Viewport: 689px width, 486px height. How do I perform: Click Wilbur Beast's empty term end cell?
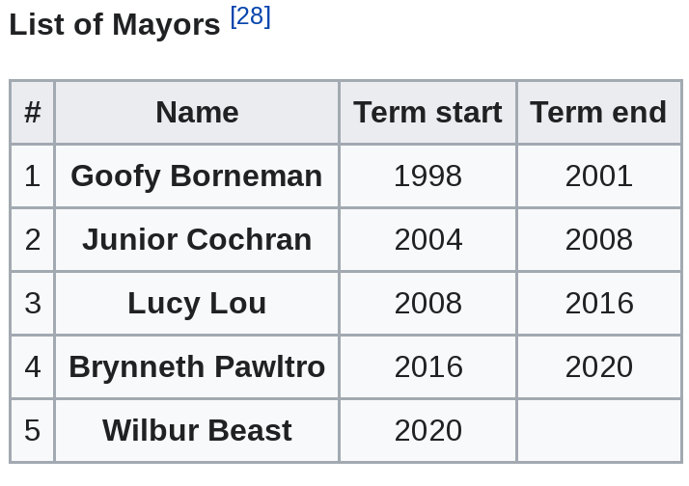pyautogui.click(x=598, y=430)
